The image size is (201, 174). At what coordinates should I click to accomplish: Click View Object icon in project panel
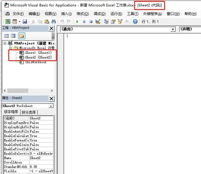click(13, 36)
